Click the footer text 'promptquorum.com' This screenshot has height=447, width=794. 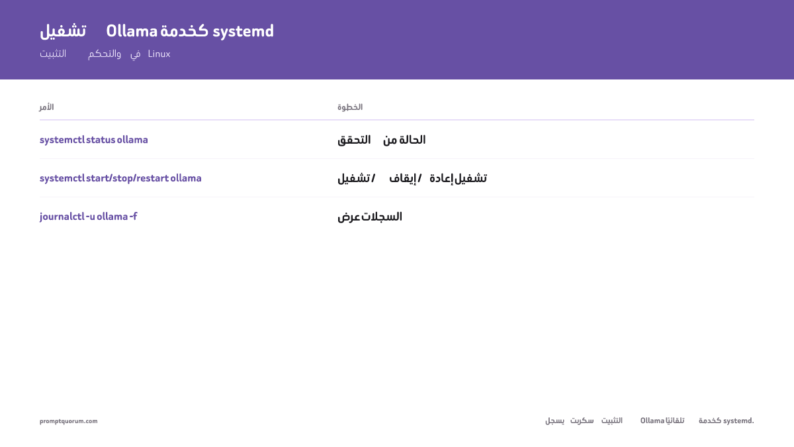[68, 421]
